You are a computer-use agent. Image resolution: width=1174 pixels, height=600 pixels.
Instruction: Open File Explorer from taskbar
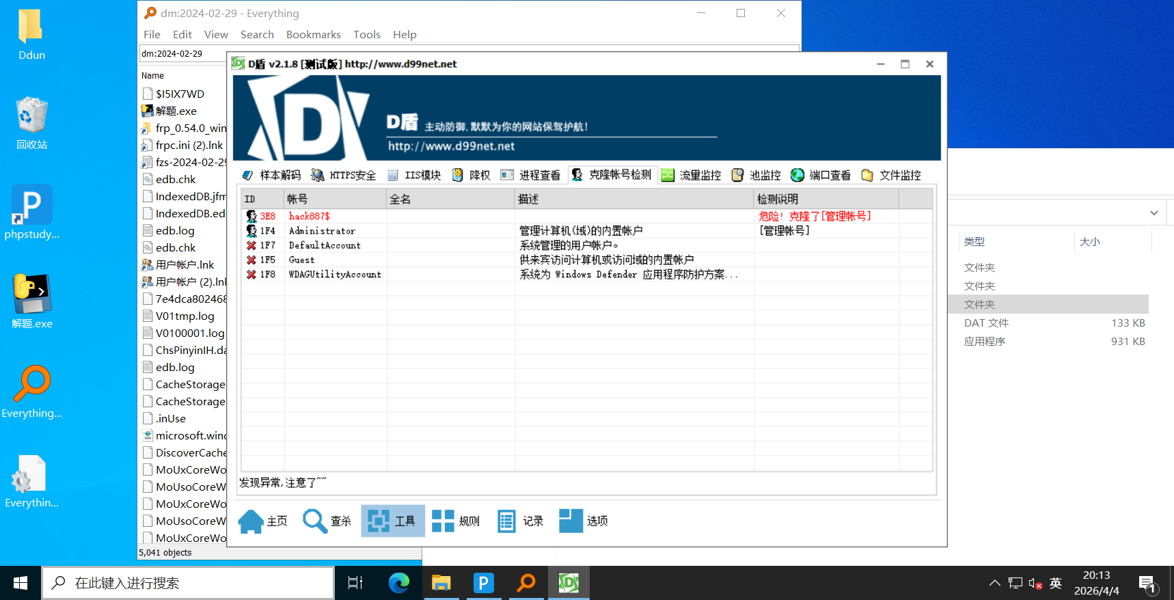[441, 583]
